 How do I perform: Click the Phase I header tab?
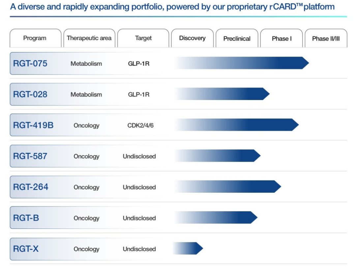pyautogui.click(x=282, y=38)
